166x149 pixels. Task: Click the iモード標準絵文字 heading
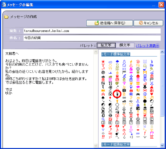(x=116, y=54)
